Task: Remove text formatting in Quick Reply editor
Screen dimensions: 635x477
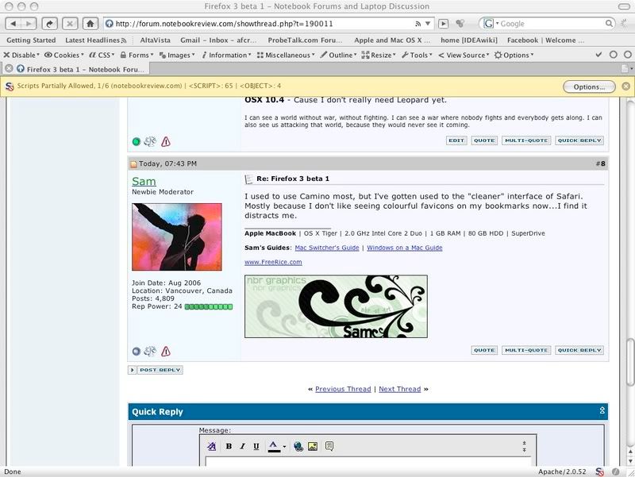Action: coord(211,446)
